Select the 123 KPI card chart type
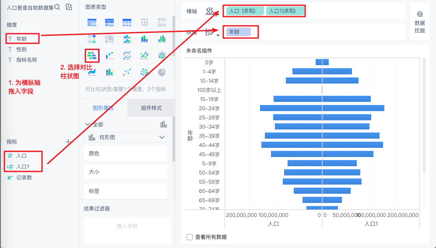This screenshot has height=248, width=436. point(144,22)
